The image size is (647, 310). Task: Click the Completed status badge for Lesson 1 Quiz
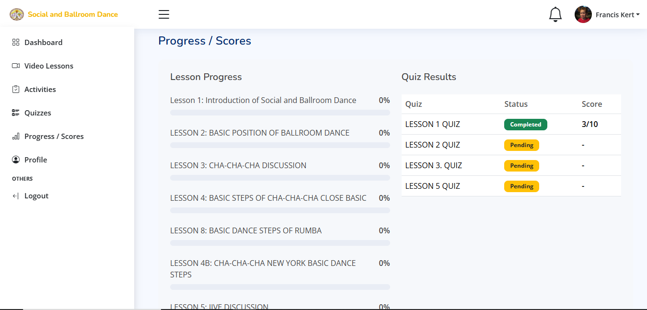[x=525, y=125]
